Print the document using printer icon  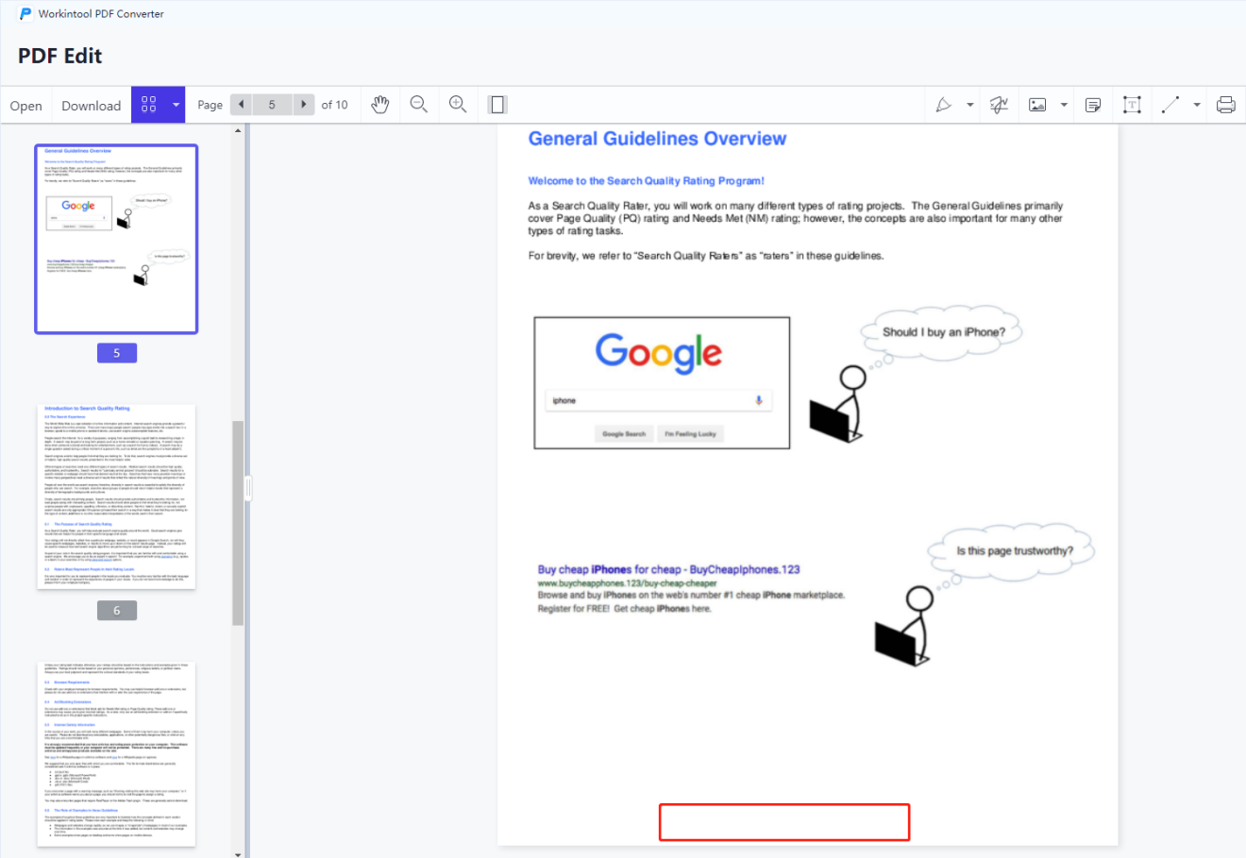[x=1225, y=105]
